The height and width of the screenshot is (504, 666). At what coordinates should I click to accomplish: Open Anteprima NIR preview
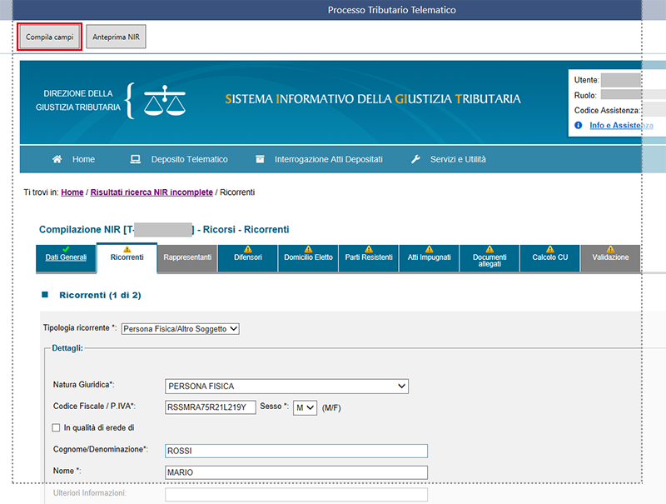pyautogui.click(x=116, y=37)
